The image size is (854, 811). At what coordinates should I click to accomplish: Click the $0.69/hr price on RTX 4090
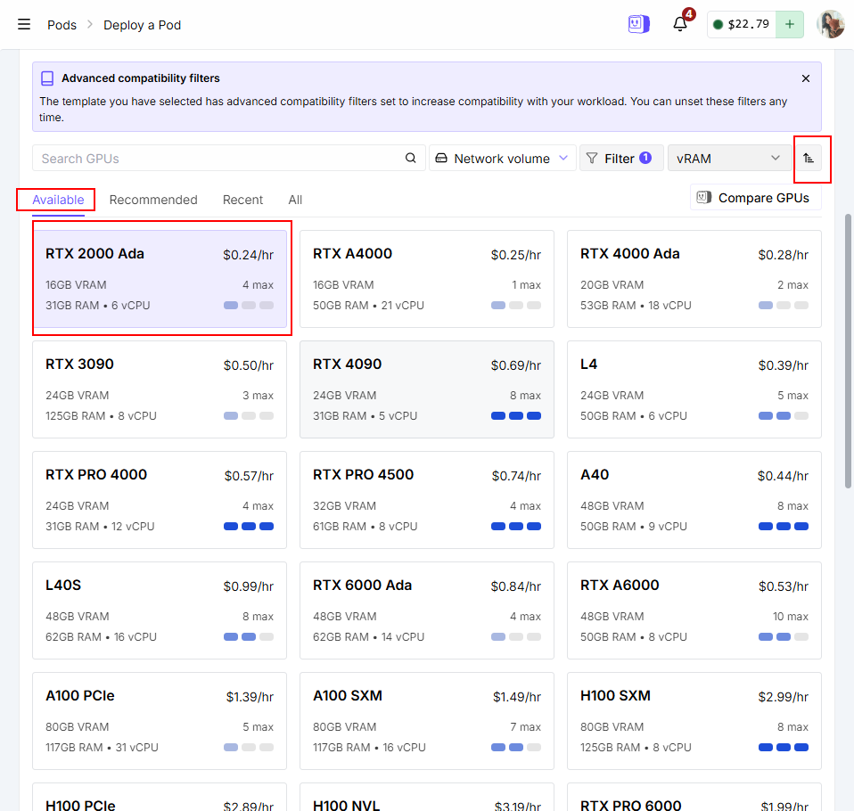(x=516, y=365)
